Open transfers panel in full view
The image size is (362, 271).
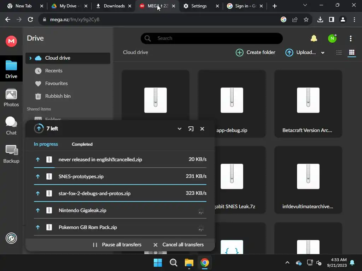click(191, 129)
